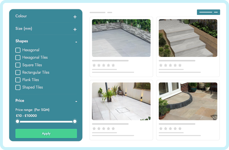Click fifth star under sandstone patio card
229x150 pixels.
click(180, 128)
